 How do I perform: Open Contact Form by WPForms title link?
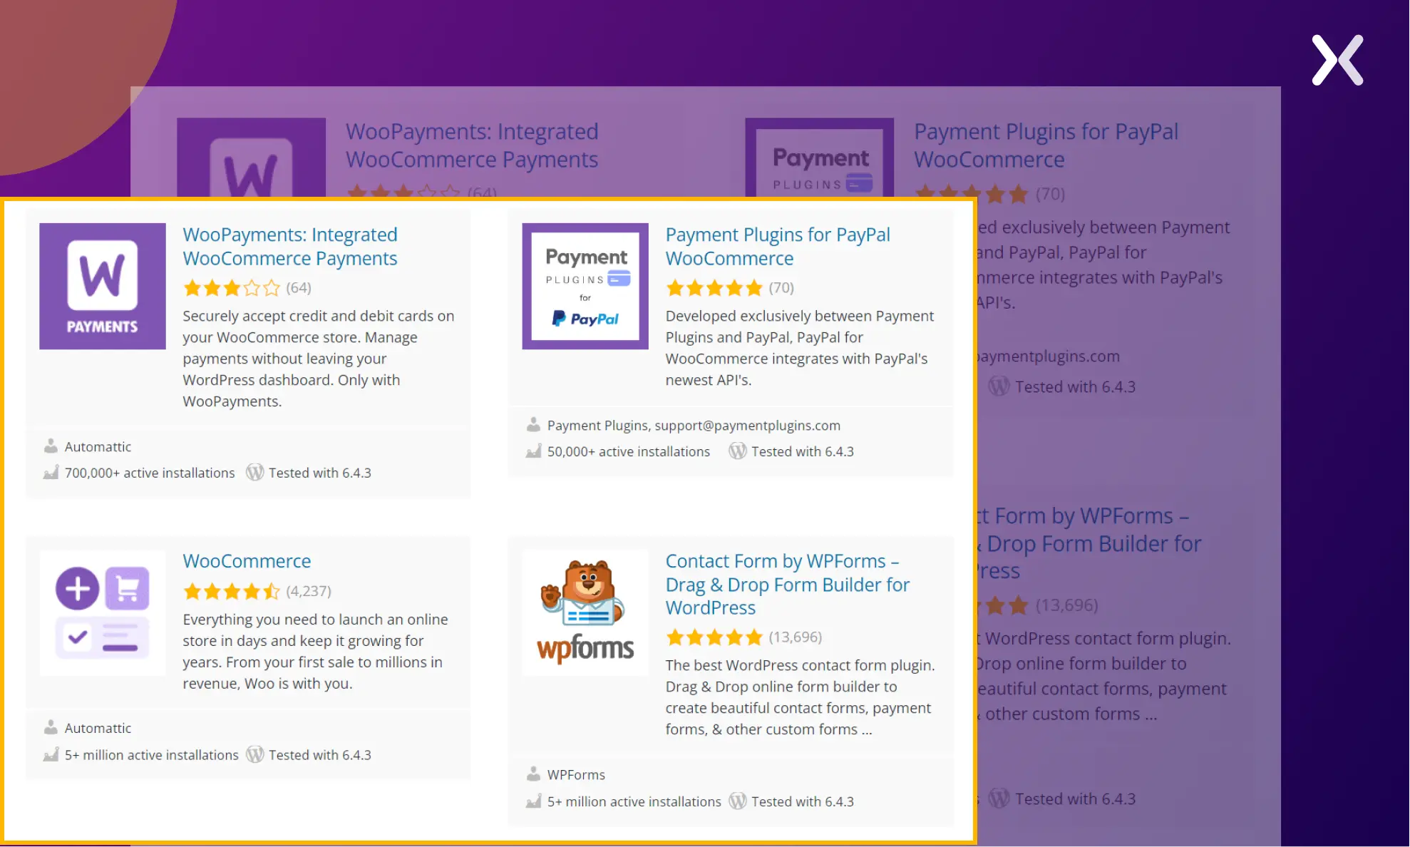coord(788,584)
